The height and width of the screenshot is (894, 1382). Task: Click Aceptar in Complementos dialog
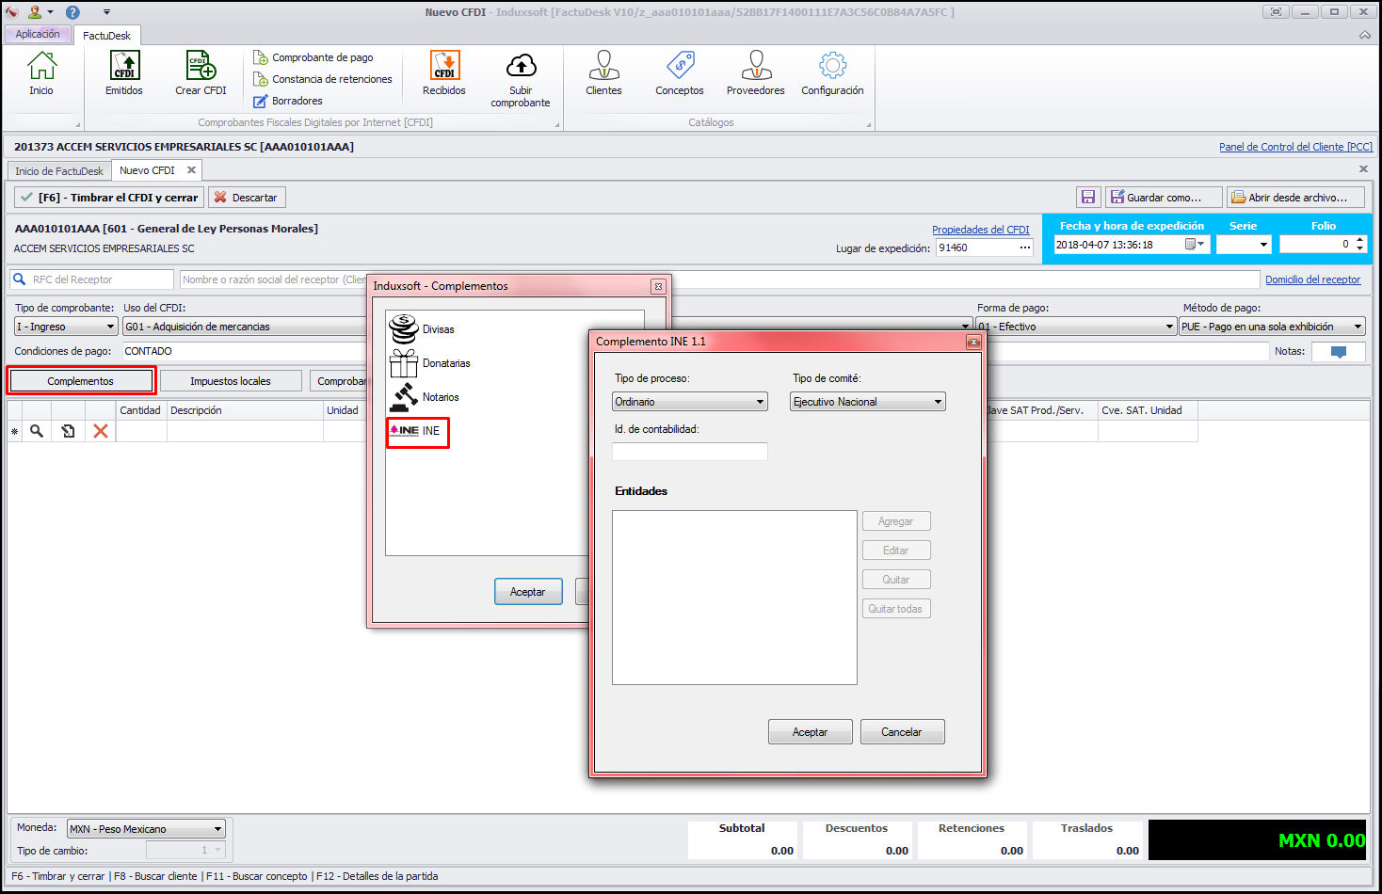pyautogui.click(x=528, y=592)
